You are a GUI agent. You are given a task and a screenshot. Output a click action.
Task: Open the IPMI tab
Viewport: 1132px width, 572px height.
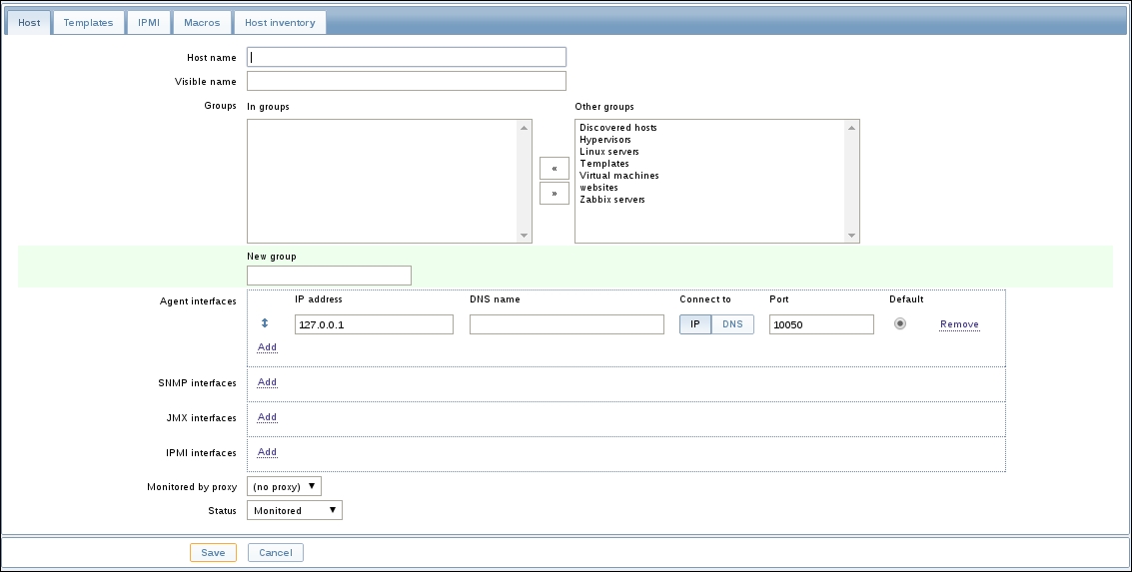pyautogui.click(x=148, y=22)
